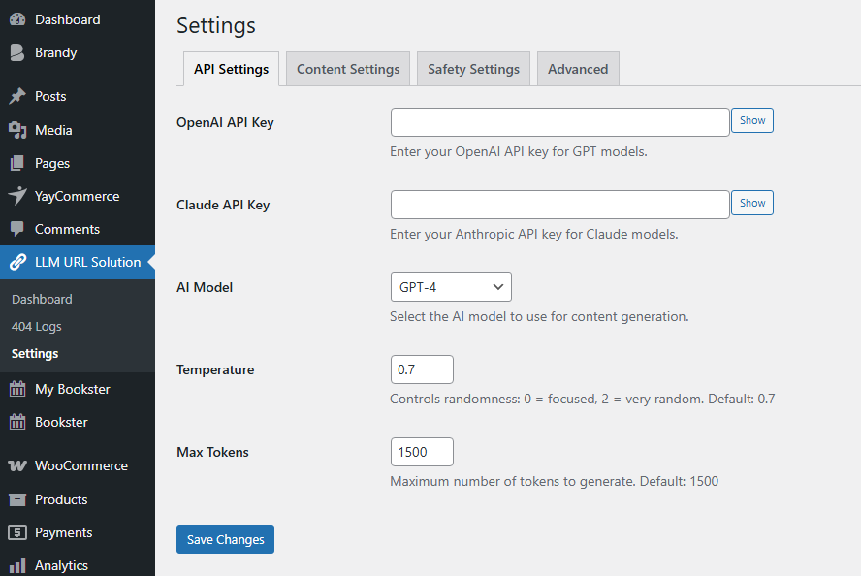The width and height of the screenshot is (861, 576).
Task: Click 'Select the AI model' help text
Action: 539,316
